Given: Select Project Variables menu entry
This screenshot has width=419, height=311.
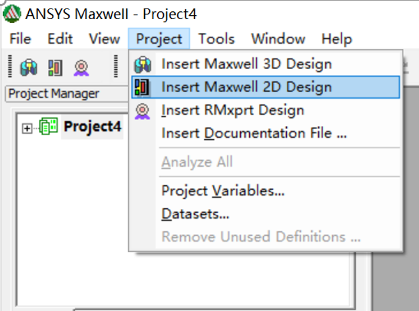Looking at the screenshot, I should click(x=223, y=191).
